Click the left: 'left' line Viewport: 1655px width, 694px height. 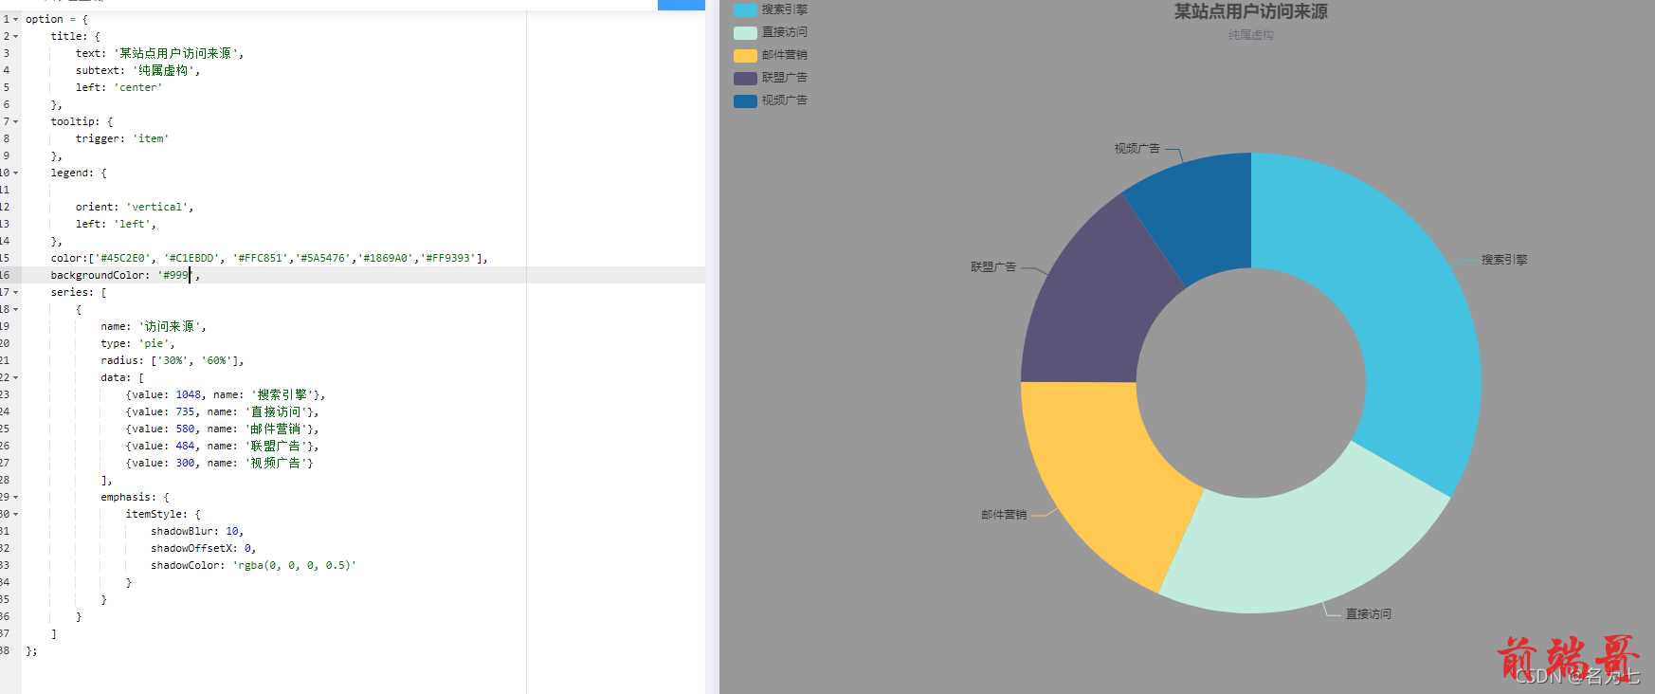[116, 224]
